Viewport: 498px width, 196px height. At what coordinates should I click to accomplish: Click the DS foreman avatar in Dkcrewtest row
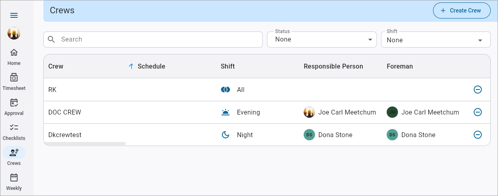tap(392, 135)
